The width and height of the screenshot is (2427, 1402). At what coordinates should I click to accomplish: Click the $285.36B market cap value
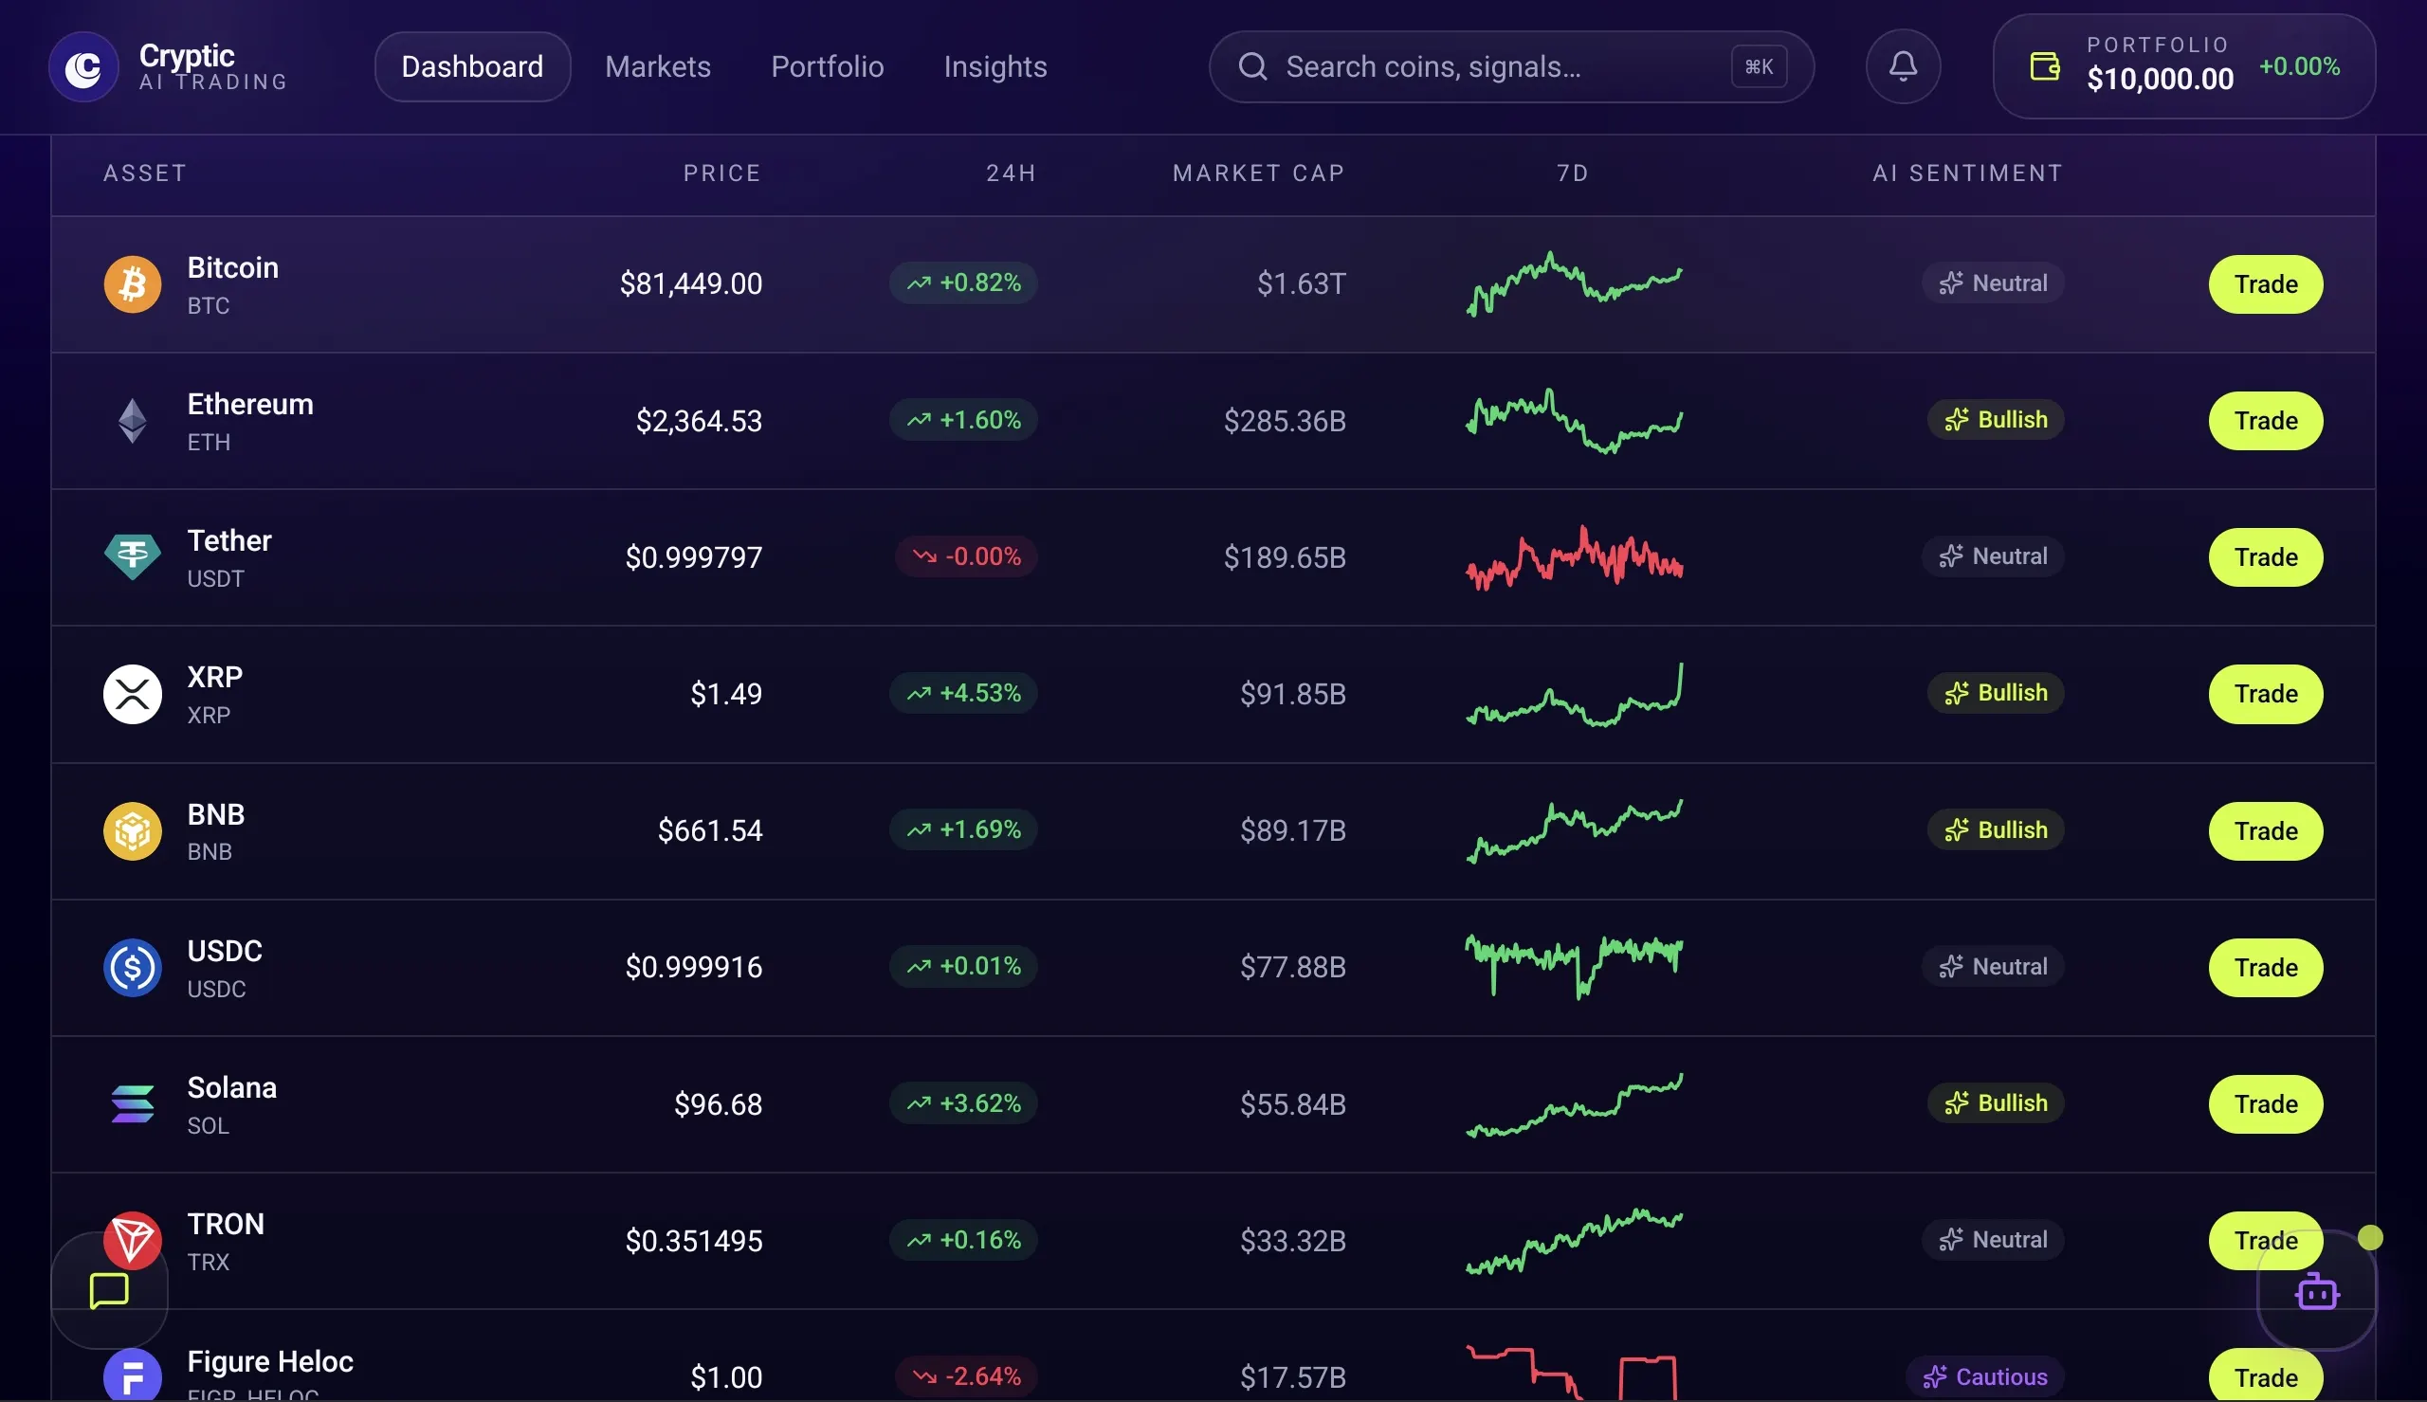(x=1285, y=421)
